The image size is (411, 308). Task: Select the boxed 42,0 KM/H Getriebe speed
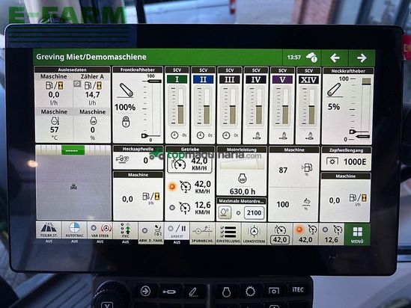[x=189, y=164]
